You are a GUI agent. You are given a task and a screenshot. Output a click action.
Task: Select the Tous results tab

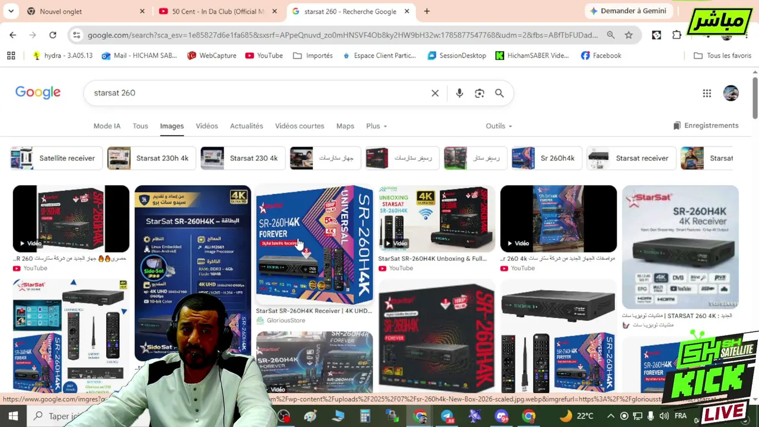point(141,126)
